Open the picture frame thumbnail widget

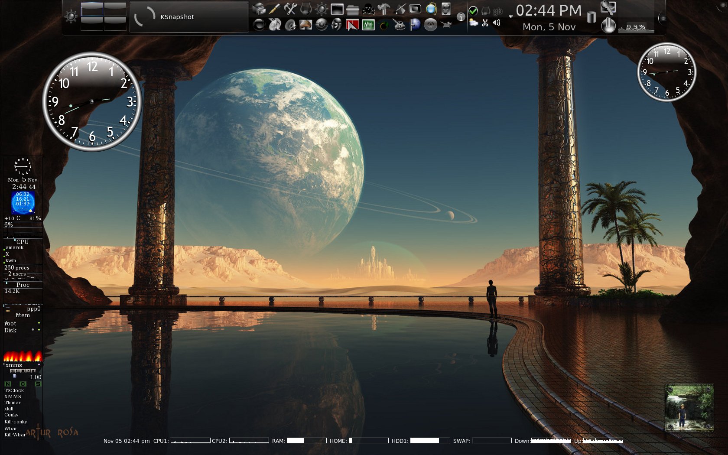click(x=689, y=407)
